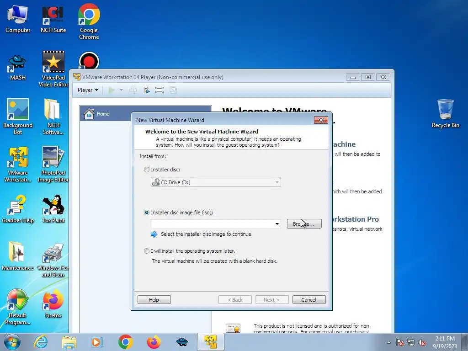Select the MASH desktop icon
The height and width of the screenshot is (351, 468).
[x=18, y=67]
